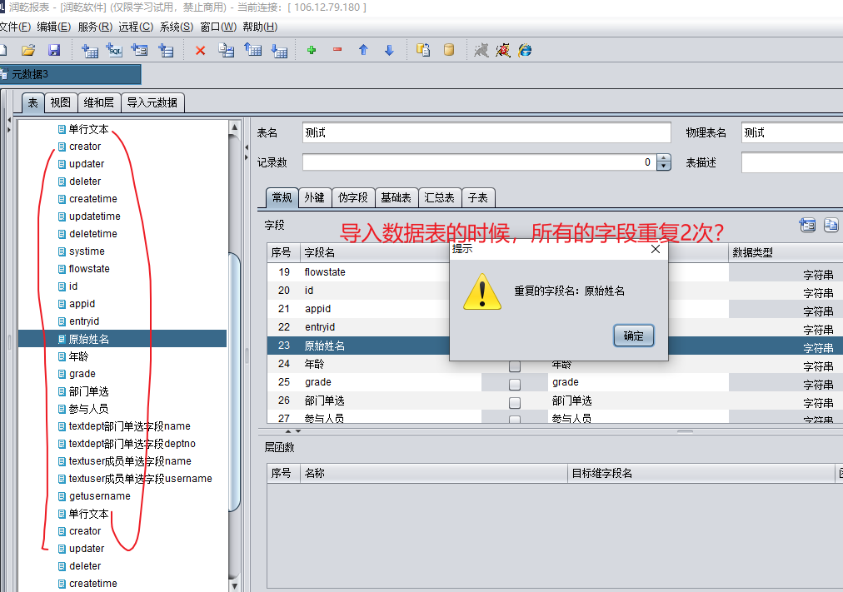
Task: Click the copy table icon right of the red X
Action: point(227,51)
